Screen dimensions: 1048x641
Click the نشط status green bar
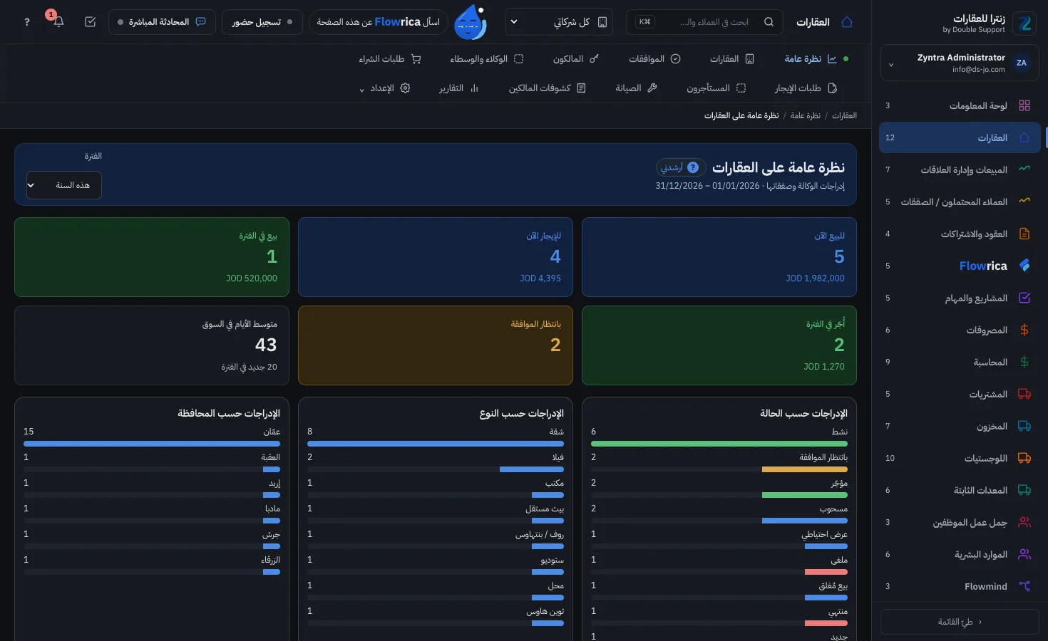pos(719,444)
